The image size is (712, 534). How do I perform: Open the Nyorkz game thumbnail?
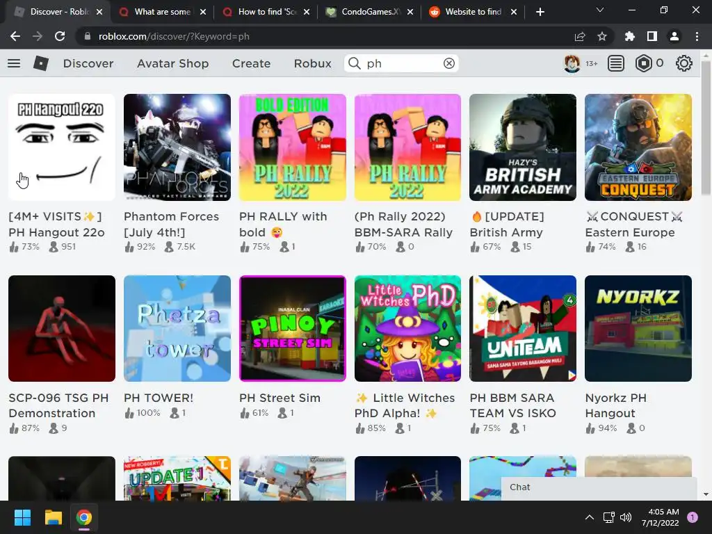click(x=638, y=328)
